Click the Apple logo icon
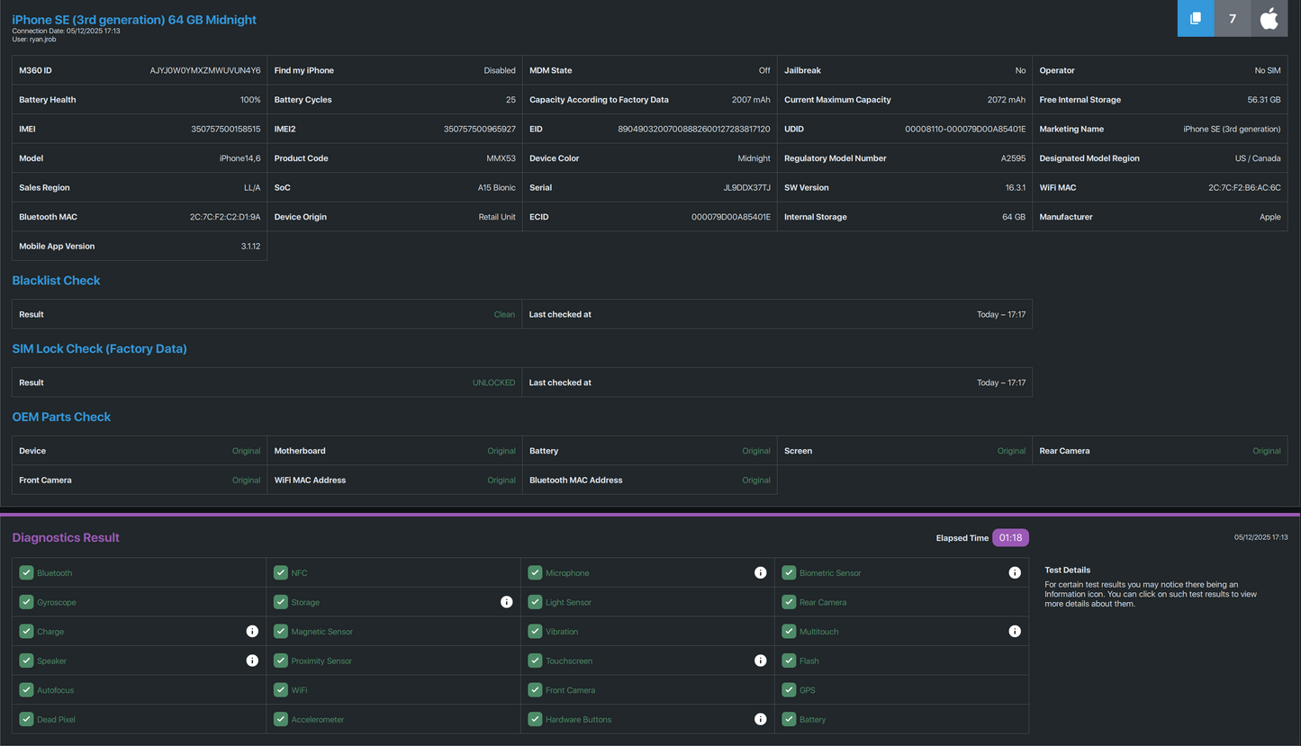 pos(1269,19)
